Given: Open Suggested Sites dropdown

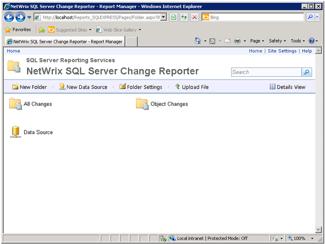Looking at the screenshot, I should tap(69, 30).
